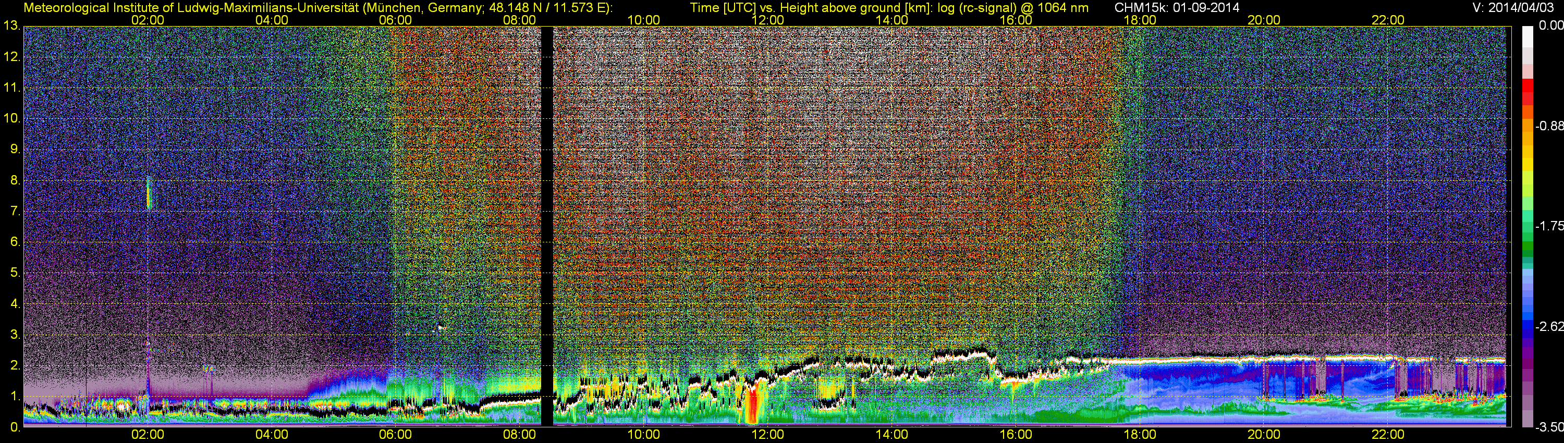Click the 18:00 label on the top time axis
The height and width of the screenshot is (443, 1564).
coord(1140,20)
